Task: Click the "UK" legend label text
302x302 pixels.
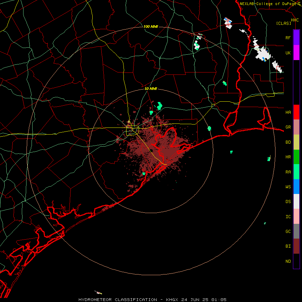Action: pos(288,53)
